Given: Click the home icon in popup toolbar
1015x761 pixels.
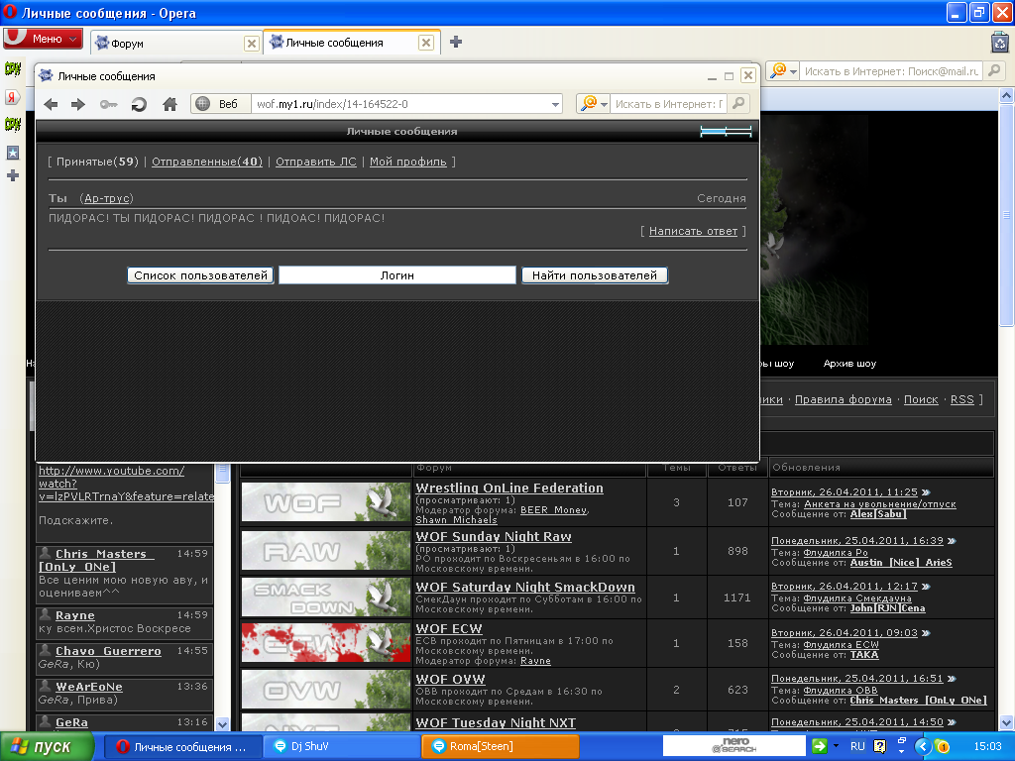Looking at the screenshot, I should coord(169,104).
